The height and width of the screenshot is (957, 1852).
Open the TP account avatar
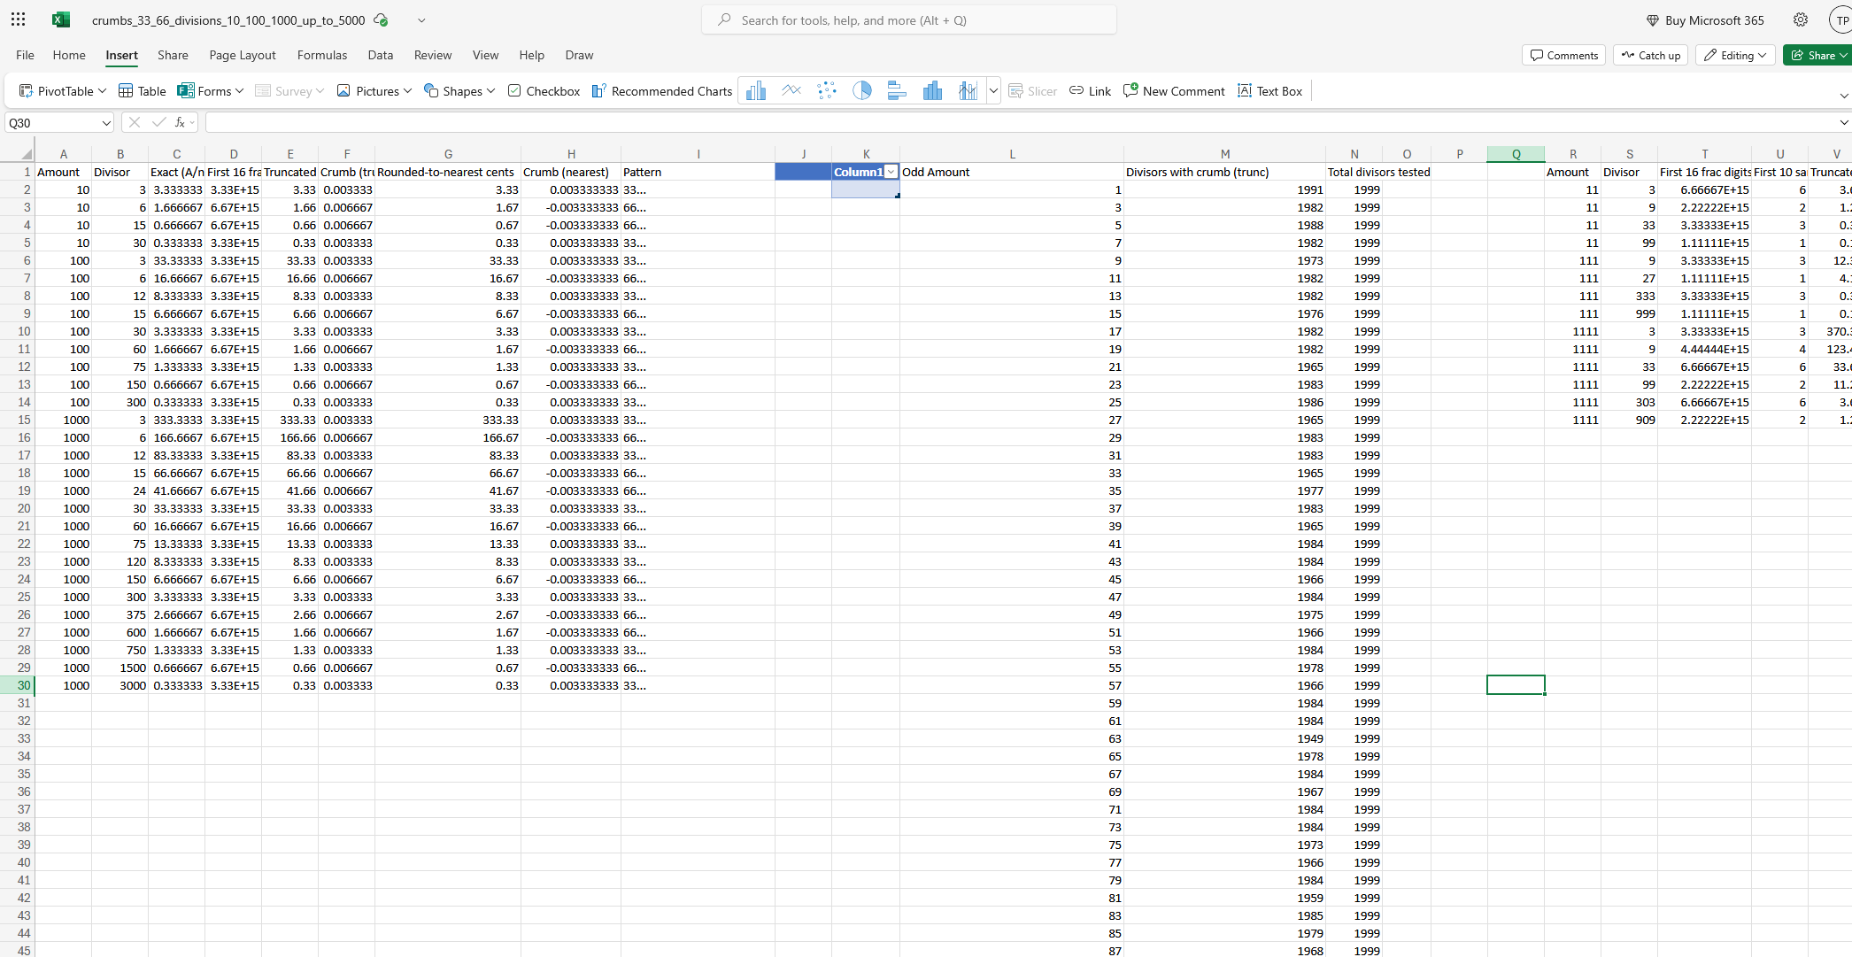pos(1841,20)
